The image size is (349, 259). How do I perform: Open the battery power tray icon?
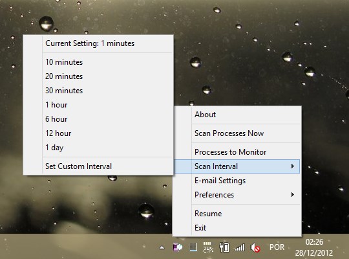point(224,247)
